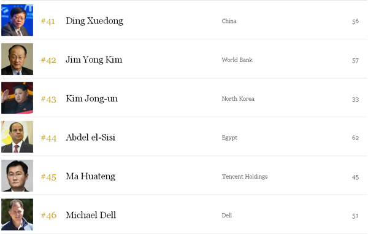Open Ma Huateng's profile entry
Viewport: 368px width, 234px height.
pyautogui.click(x=91, y=176)
